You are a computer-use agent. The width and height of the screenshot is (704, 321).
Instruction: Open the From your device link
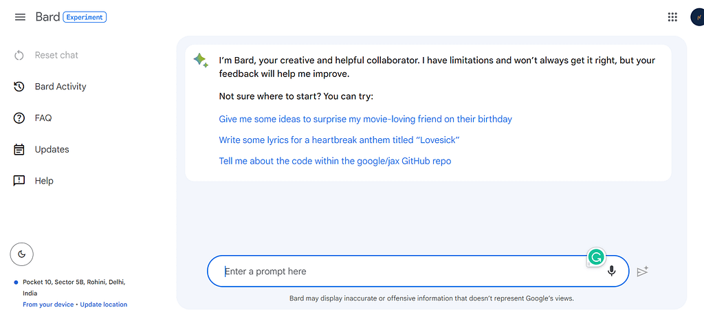pyautogui.click(x=48, y=305)
